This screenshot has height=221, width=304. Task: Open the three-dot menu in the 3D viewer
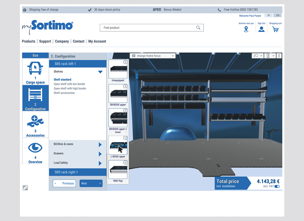coord(279,56)
